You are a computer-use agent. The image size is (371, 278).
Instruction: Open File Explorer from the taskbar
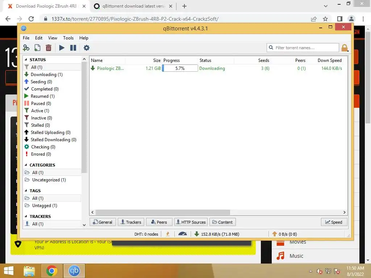coord(29,271)
